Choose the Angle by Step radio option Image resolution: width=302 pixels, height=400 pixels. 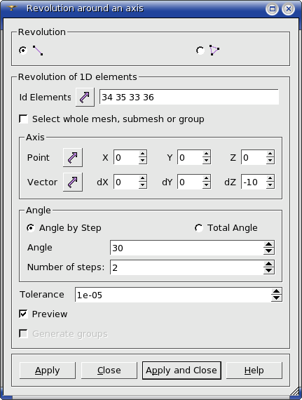pyautogui.click(x=31, y=228)
